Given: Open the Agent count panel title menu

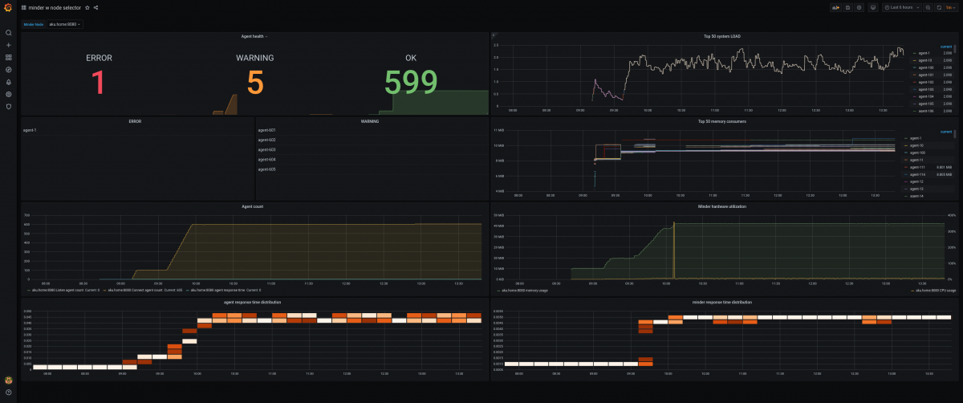Looking at the screenshot, I should pos(252,206).
